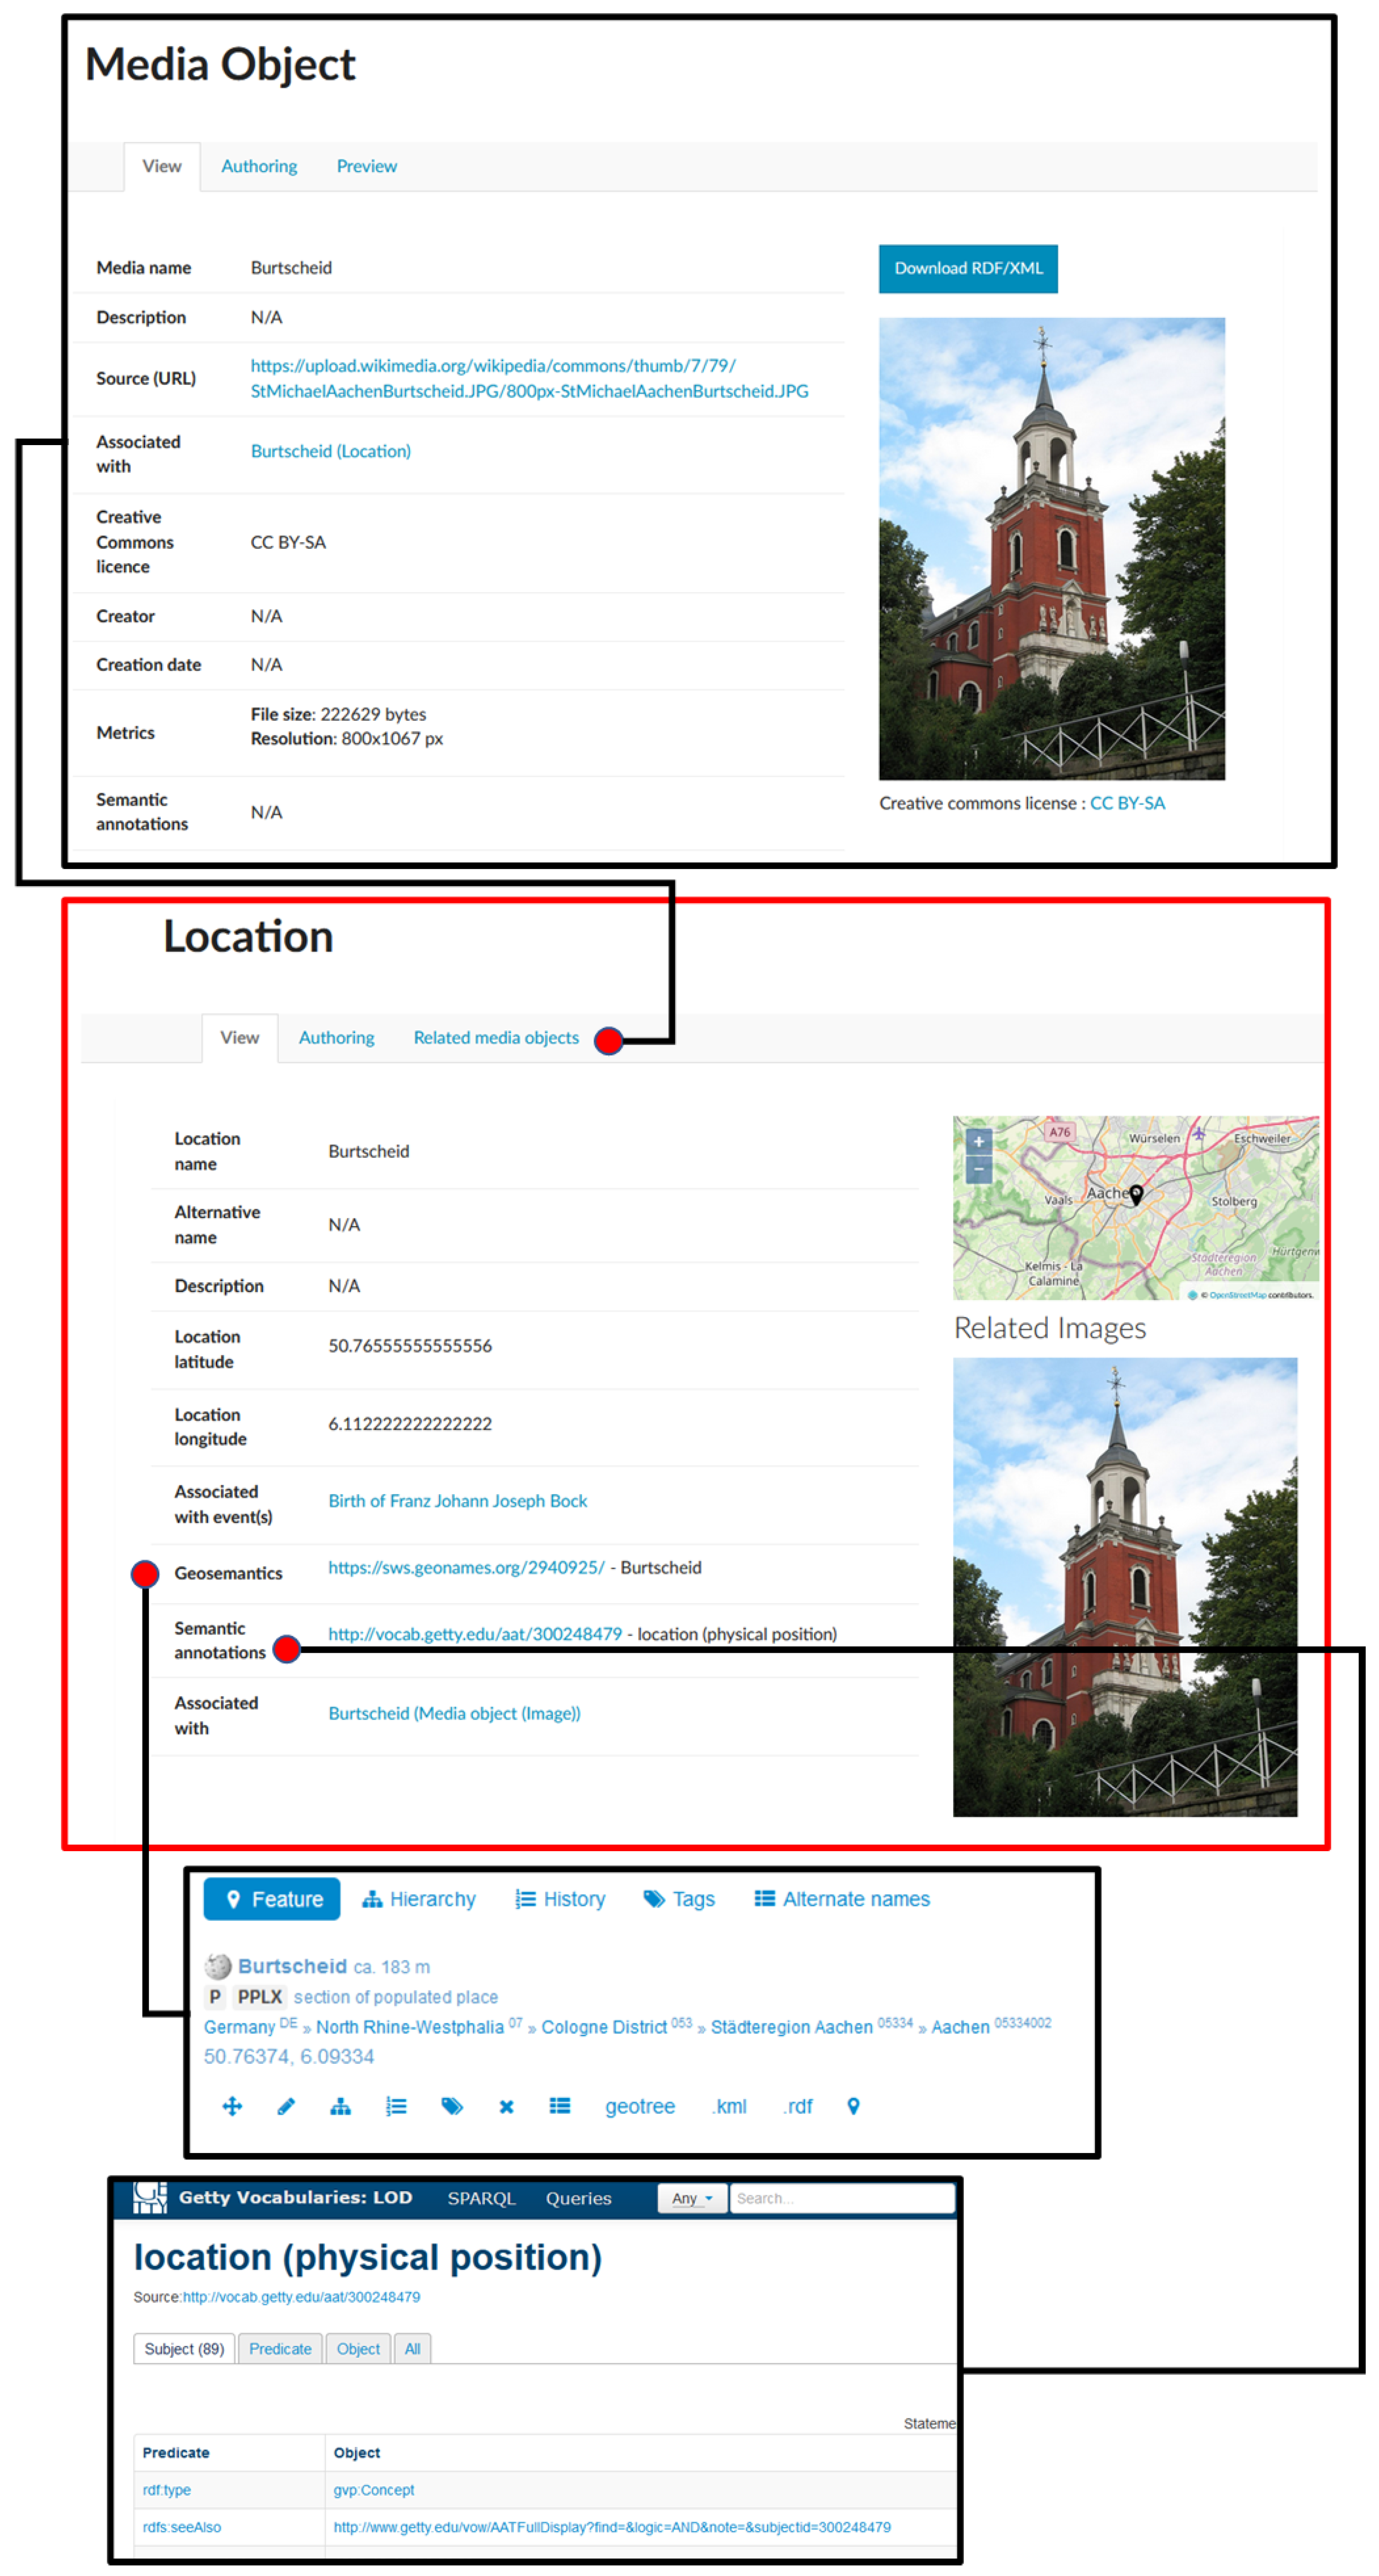Click the tags icon in the bottom icon row
Viewport: 1379px width, 2576px height.
[x=452, y=2106]
